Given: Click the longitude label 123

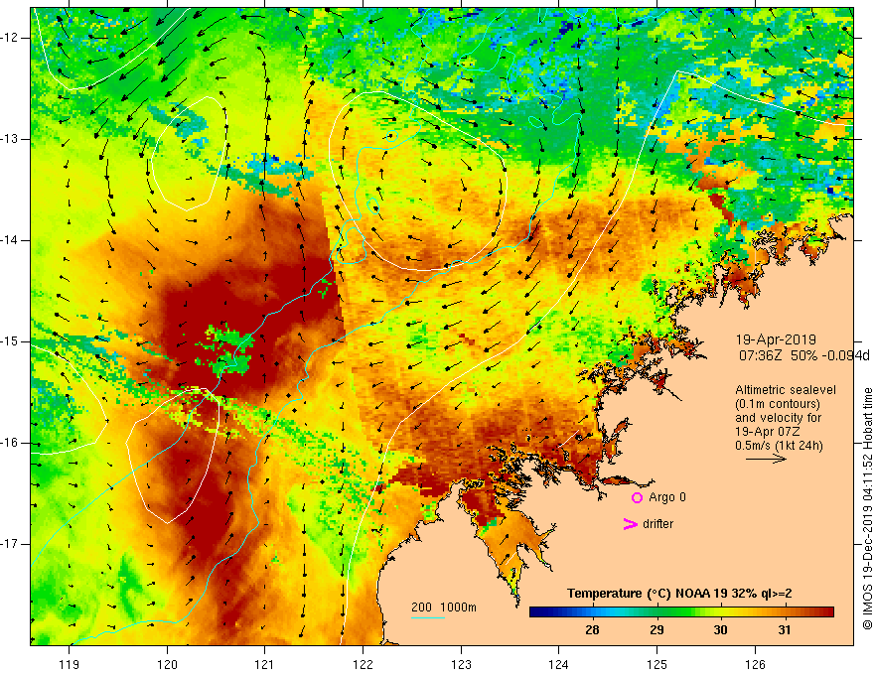Looking at the screenshot, I should (461, 664).
